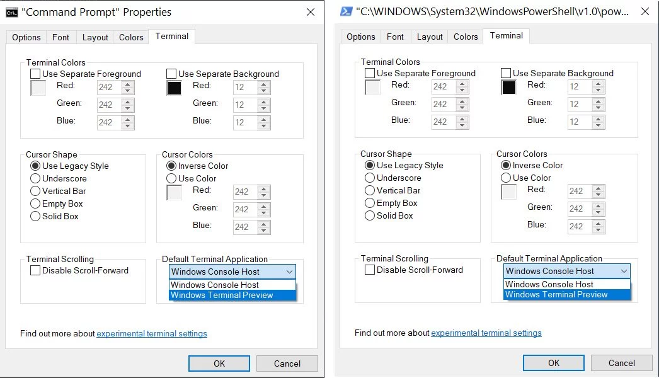Increase background Green value in Command Prompt
This screenshot has height=378, width=659.
[263, 101]
